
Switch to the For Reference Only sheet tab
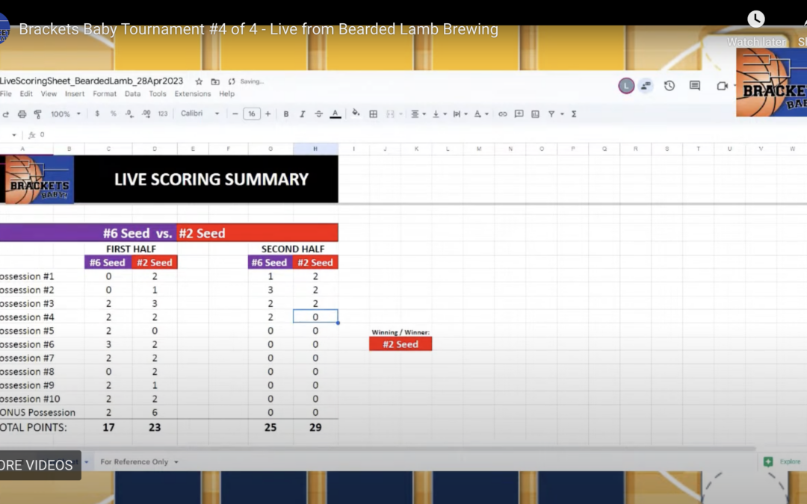pyautogui.click(x=134, y=462)
